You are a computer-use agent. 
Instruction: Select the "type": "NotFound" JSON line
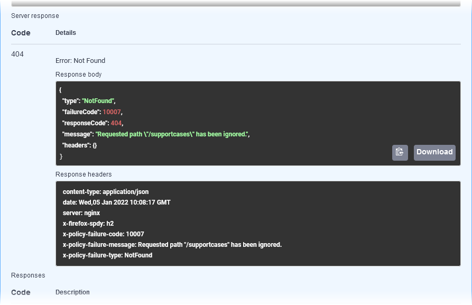(89, 101)
